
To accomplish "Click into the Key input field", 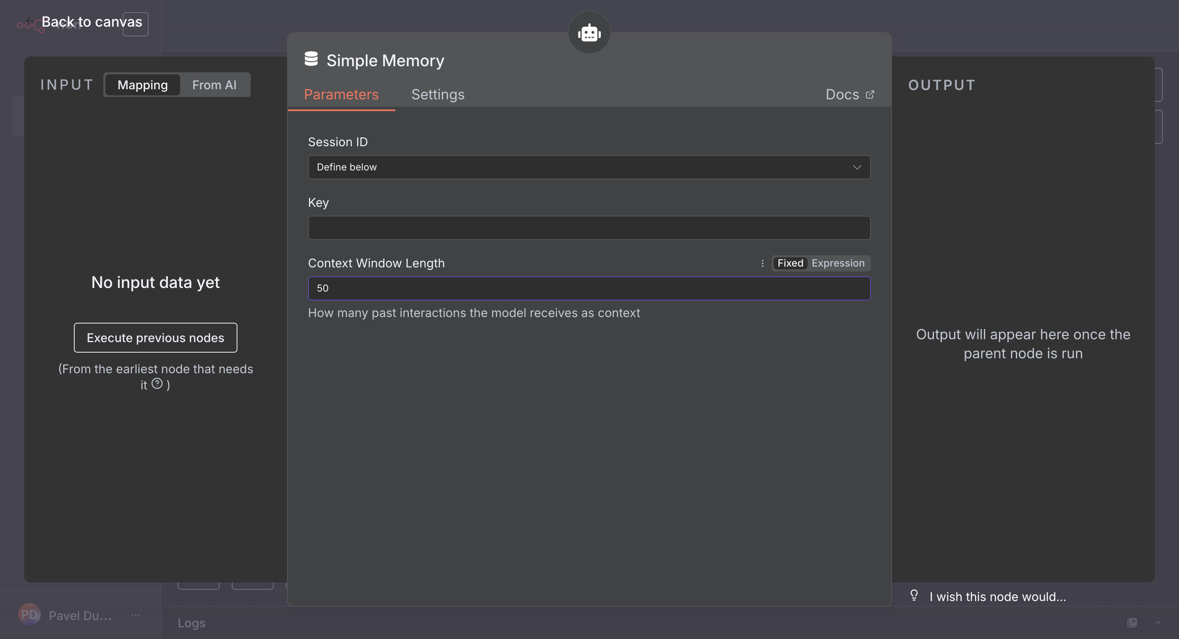I will click(589, 228).
